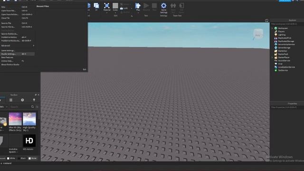The height and width of the screenshot is (171, 304).
Task: Open Game Settings gear icon in ribbon
Action: click(x=163, y=6)
